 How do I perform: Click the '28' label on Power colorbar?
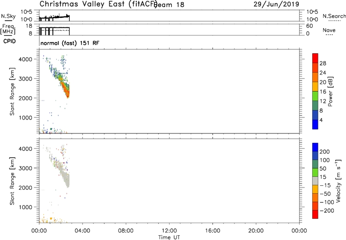click(x=323, y=63)
